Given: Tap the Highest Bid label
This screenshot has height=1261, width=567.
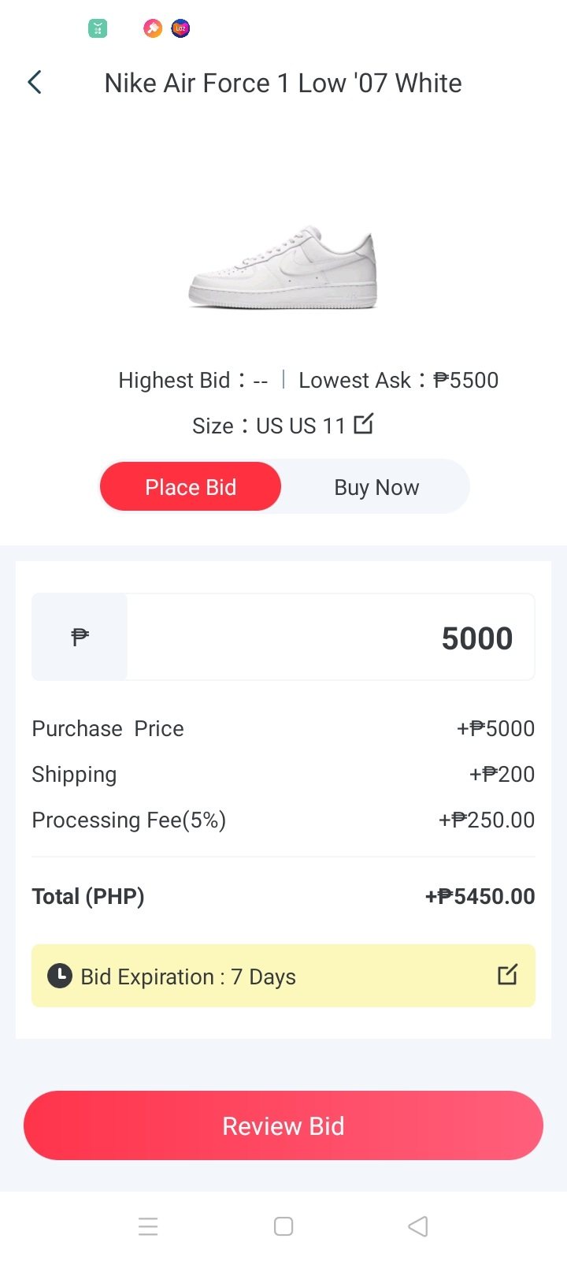Looking at the screenshot, I should (x=175, y=380).
